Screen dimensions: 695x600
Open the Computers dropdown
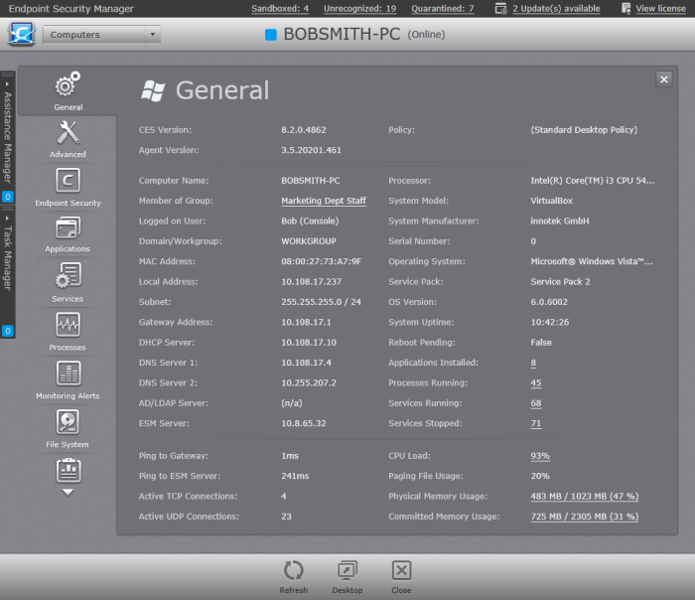101,34
